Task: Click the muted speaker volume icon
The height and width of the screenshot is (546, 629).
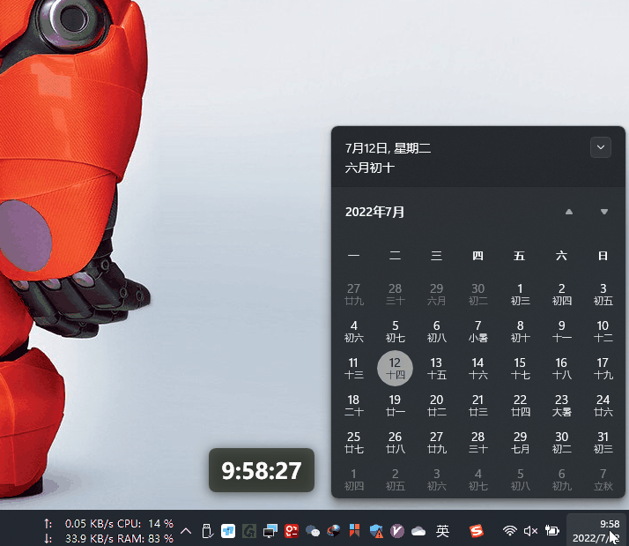Action: pos(530,531)
